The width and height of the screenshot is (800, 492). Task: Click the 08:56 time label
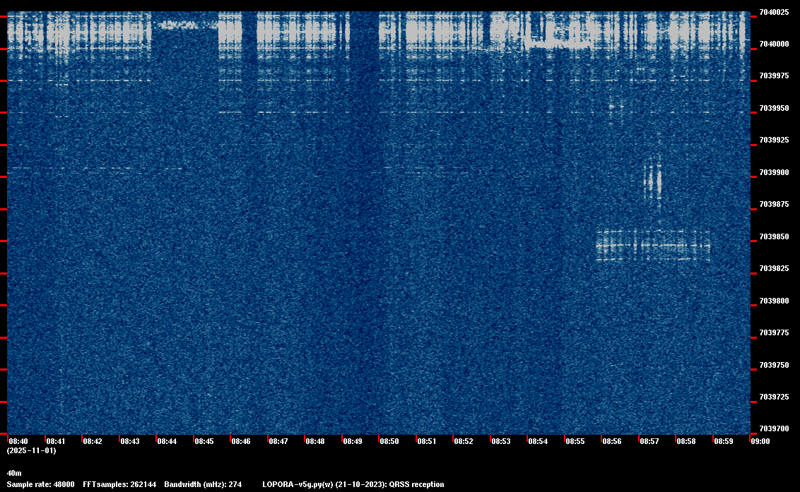612,441
